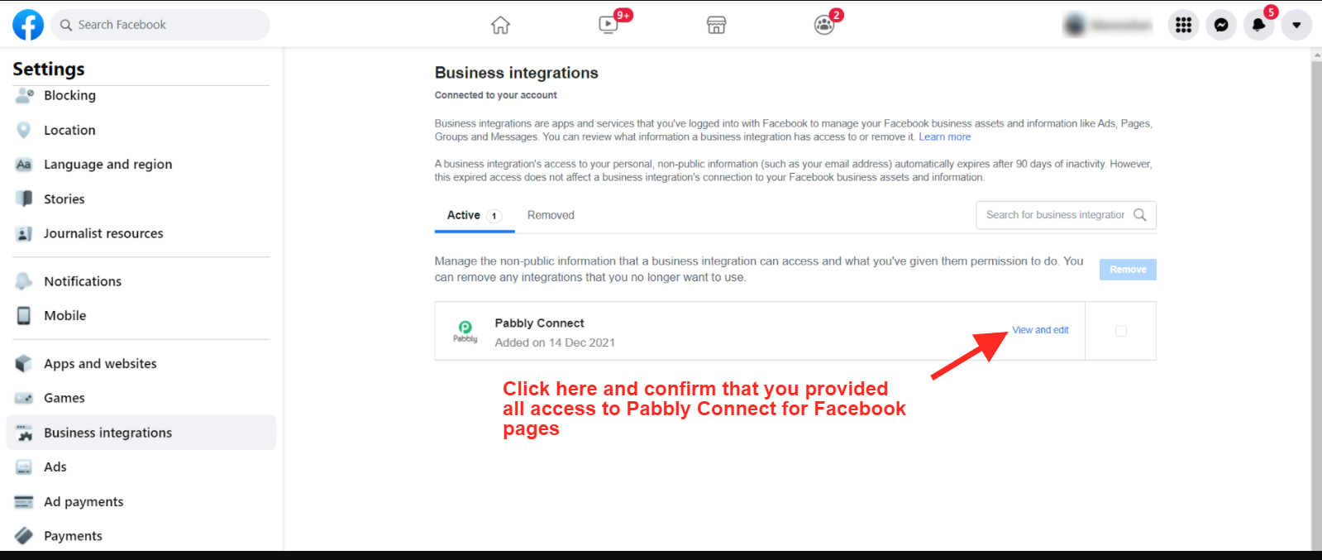Switch to the Active tab
Screen dimensions: 1322x560
[475, 216]
